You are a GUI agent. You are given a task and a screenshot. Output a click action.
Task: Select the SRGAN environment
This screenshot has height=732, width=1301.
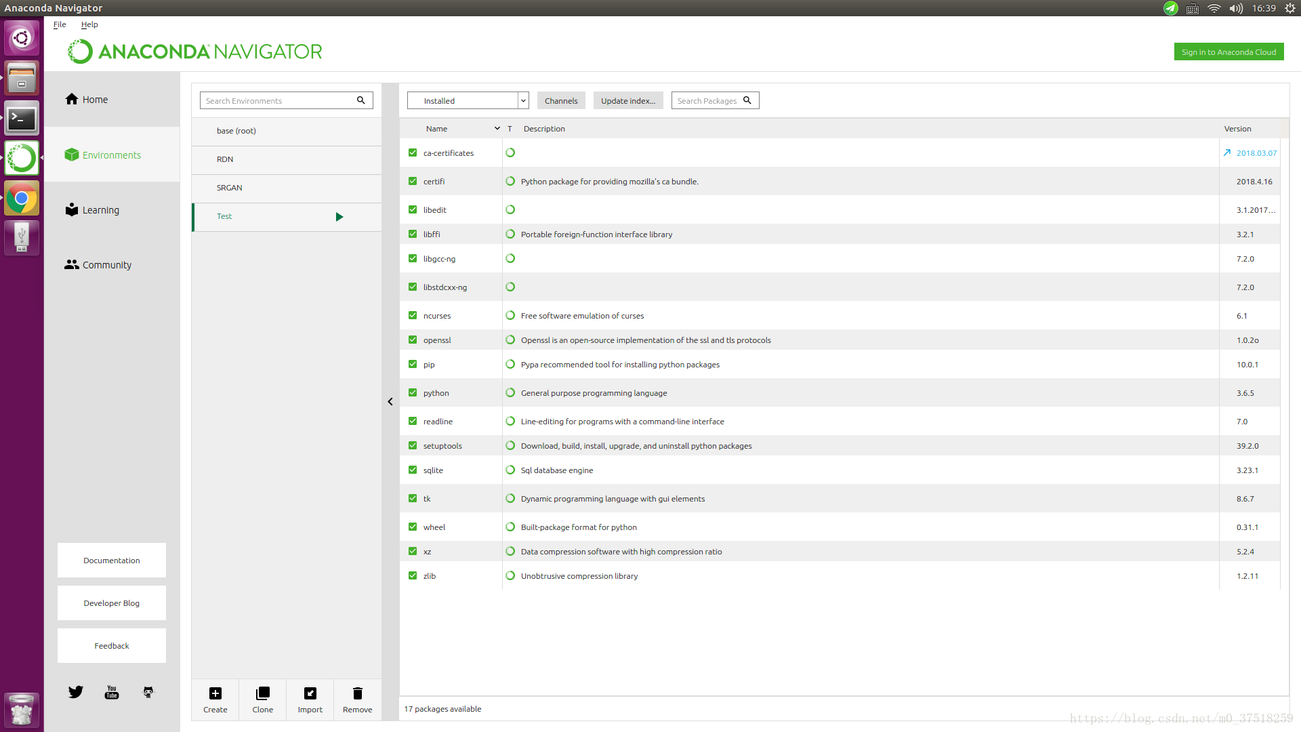(287, 188)
